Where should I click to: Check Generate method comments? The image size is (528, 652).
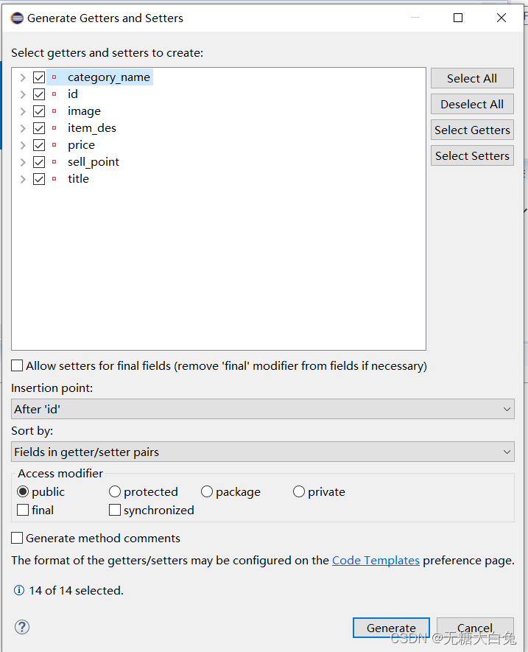tap(16, 538)
